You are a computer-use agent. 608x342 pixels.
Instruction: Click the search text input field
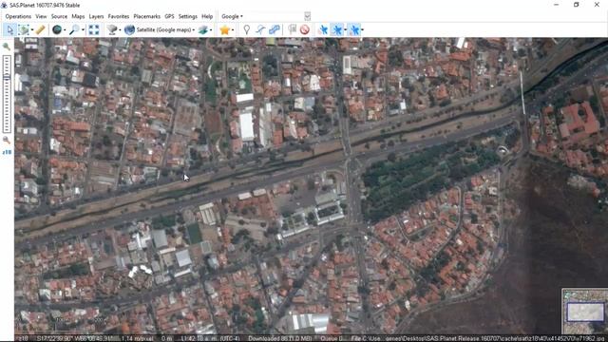click(x=275, y=16)
